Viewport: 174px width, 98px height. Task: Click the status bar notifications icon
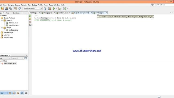pos(159,97)
